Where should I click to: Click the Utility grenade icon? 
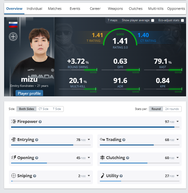[x=102, y=176]
